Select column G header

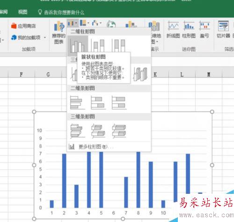[48, 75]
